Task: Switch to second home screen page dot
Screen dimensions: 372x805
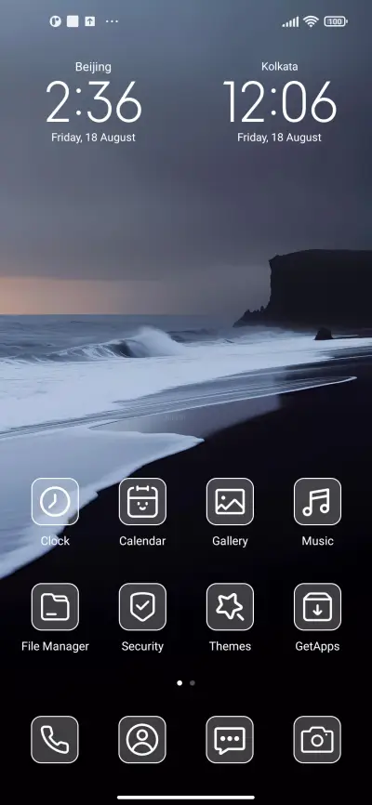Action: [x=193, y=683]
